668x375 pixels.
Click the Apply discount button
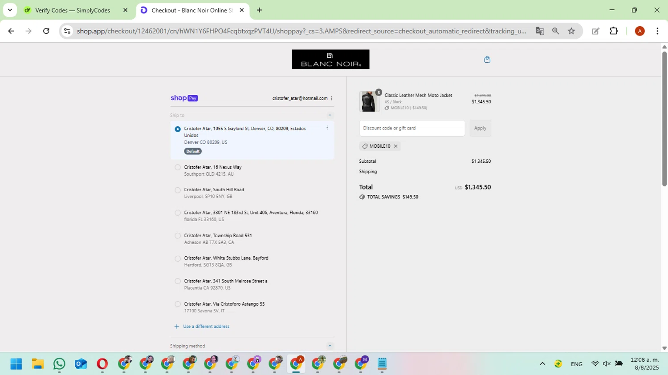click(480, 128)
